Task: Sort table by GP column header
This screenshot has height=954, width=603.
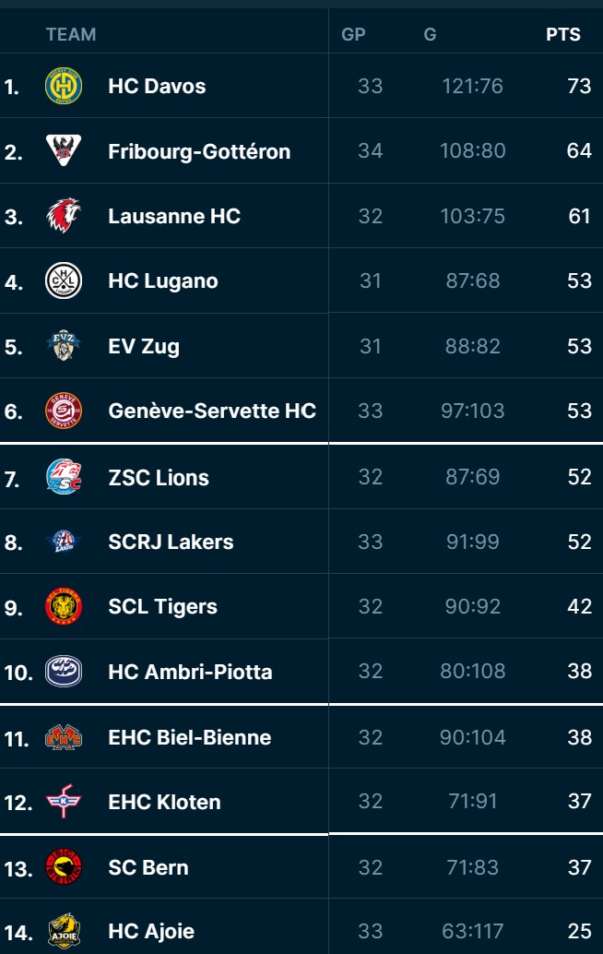Action: coord(353,34)
